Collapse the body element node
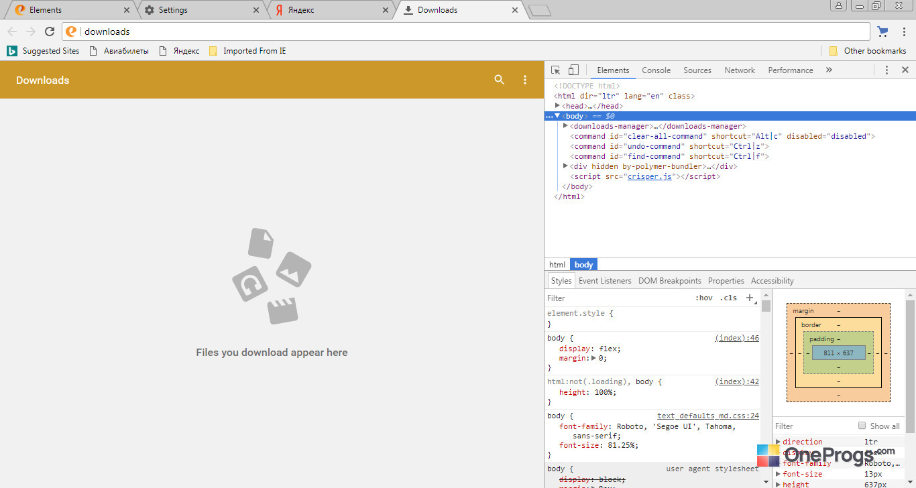This screenshot has width=916, height=488. (x=557, y=116)
